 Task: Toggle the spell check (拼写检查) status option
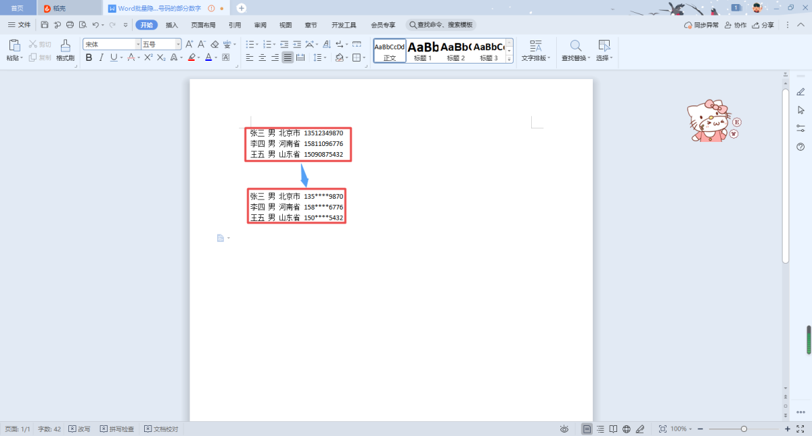(117, 429)
